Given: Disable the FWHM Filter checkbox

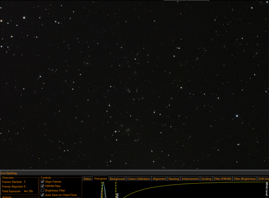Looking at the screenshot, I should [42, 186].
